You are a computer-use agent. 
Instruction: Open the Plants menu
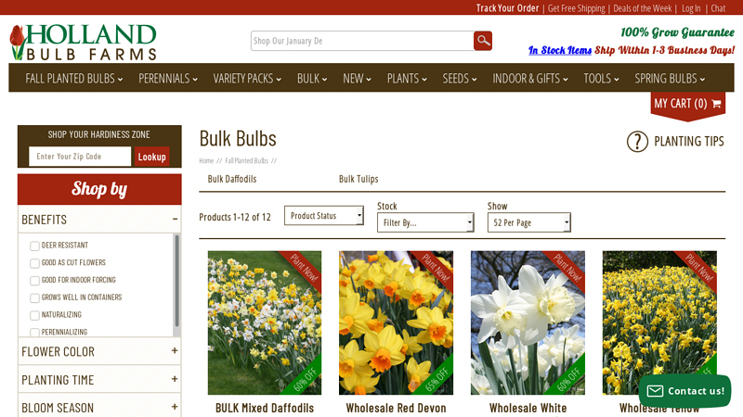(x=407, y=79)
